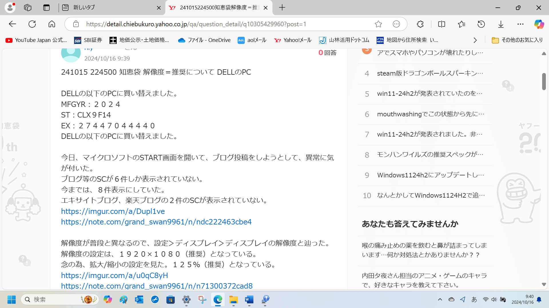Open Microsoft Store from the taskbar
The width and height of the screenshot is (549, 308).
[x=170, y=300]
